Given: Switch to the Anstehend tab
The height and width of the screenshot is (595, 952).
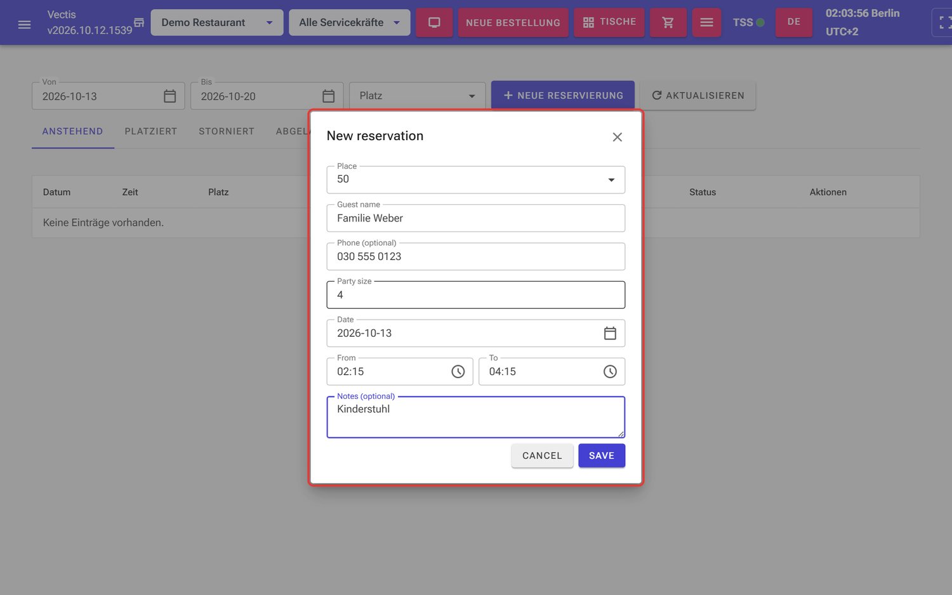Looking at the screenshot, I should click(73, 131).
